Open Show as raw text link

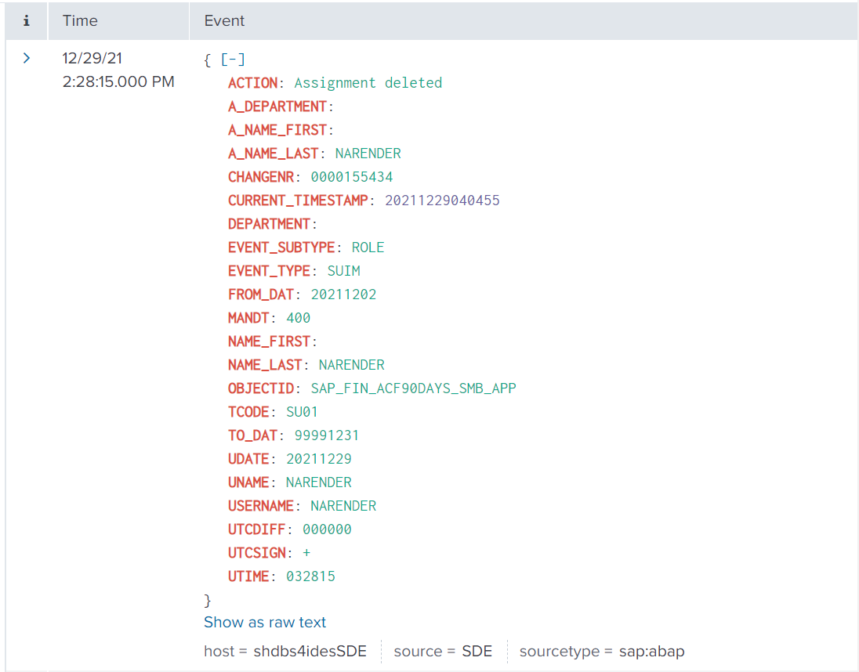tap(265, 623)
